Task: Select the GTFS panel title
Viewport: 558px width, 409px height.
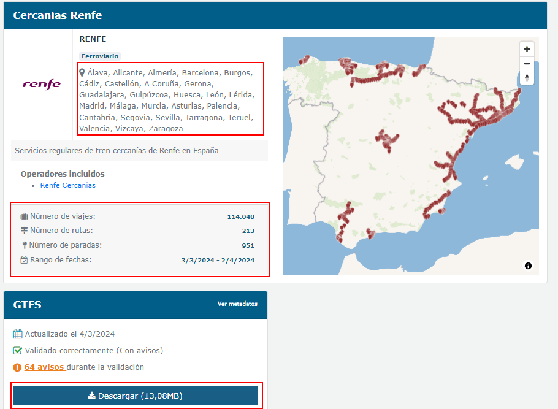Action: click(28, 305)
